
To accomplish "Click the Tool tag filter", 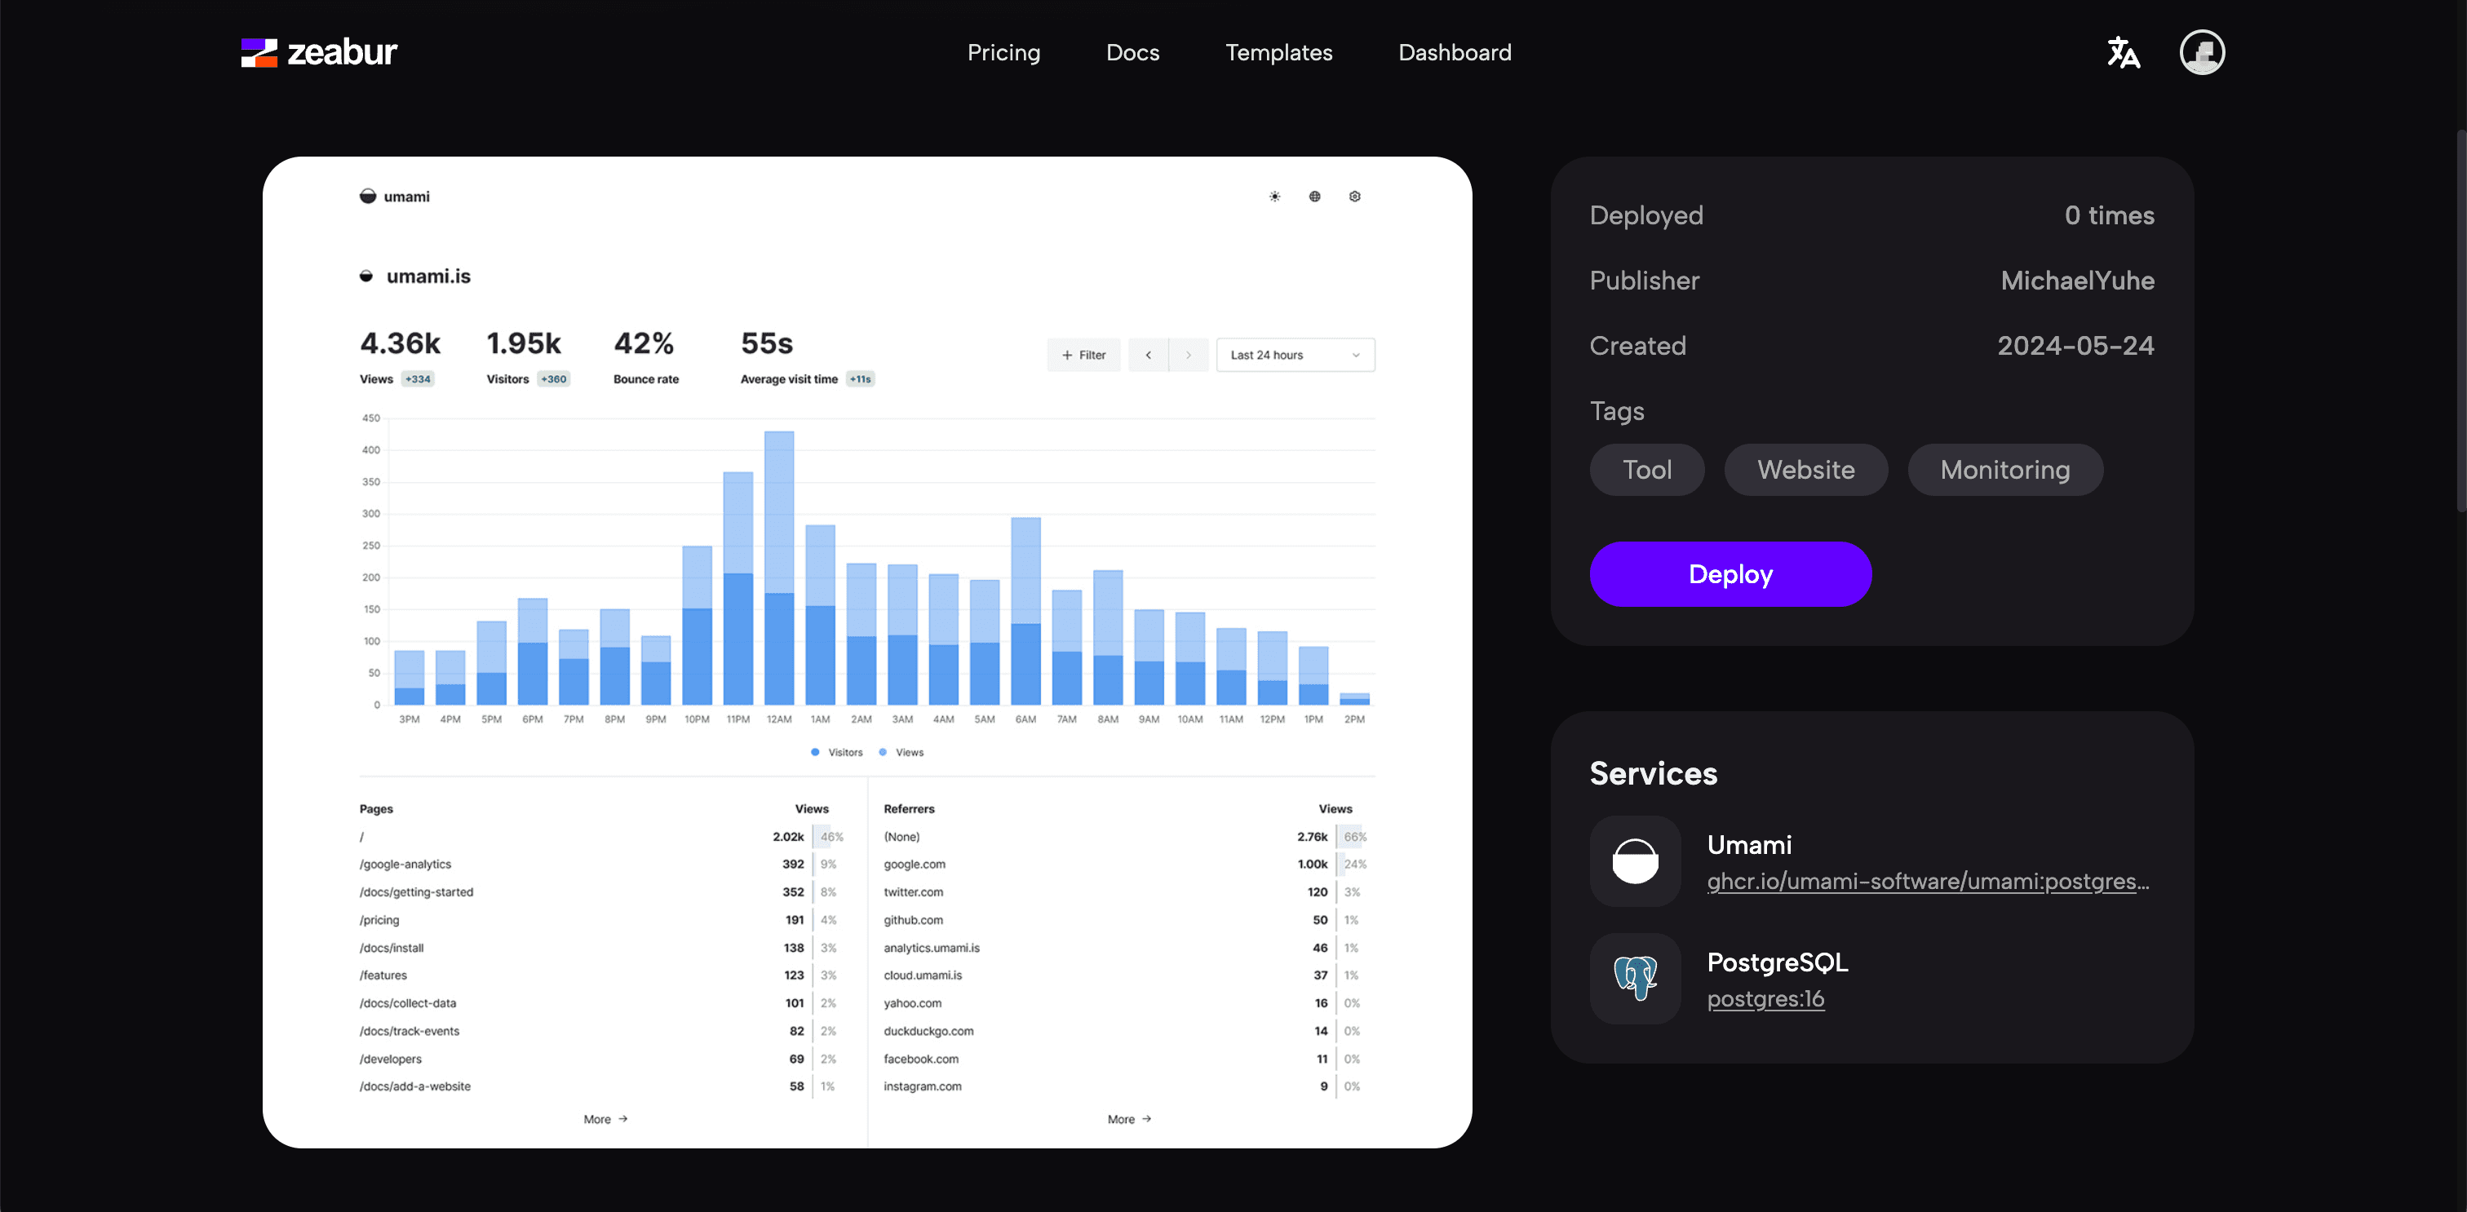I will click(1647, 468).
